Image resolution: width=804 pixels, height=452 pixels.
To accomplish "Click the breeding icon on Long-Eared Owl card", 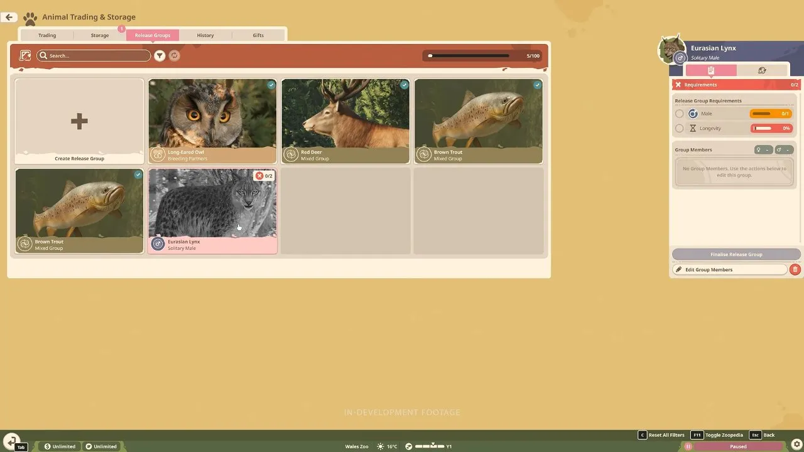I will [x=158, y=154].
